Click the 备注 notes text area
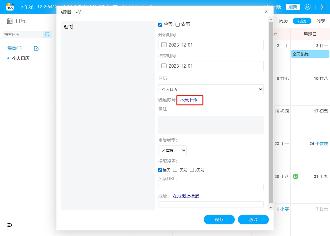Screen dimensions: 330x236 click(211, 125)
